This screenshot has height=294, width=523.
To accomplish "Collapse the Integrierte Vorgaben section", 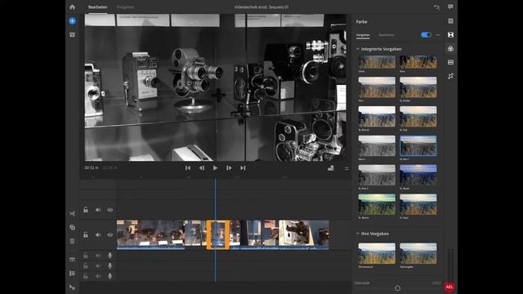I will click(x=358, y=49).
